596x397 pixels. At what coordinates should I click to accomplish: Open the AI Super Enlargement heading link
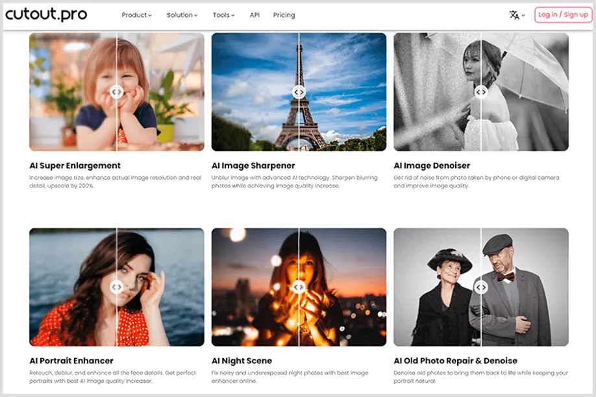pyautogui.click(x=75, y=165)
